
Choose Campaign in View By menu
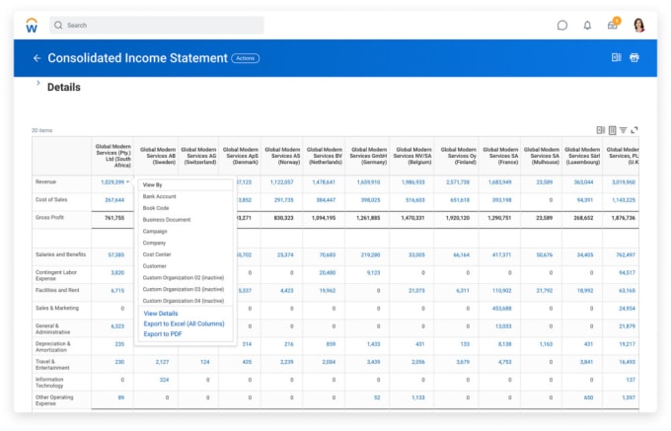point(155,232)
